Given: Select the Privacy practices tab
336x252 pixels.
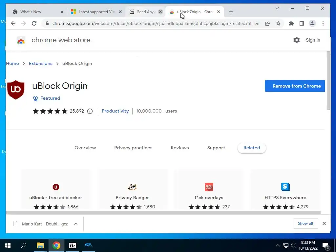Looking at the screenshot, I should (133, 148).
